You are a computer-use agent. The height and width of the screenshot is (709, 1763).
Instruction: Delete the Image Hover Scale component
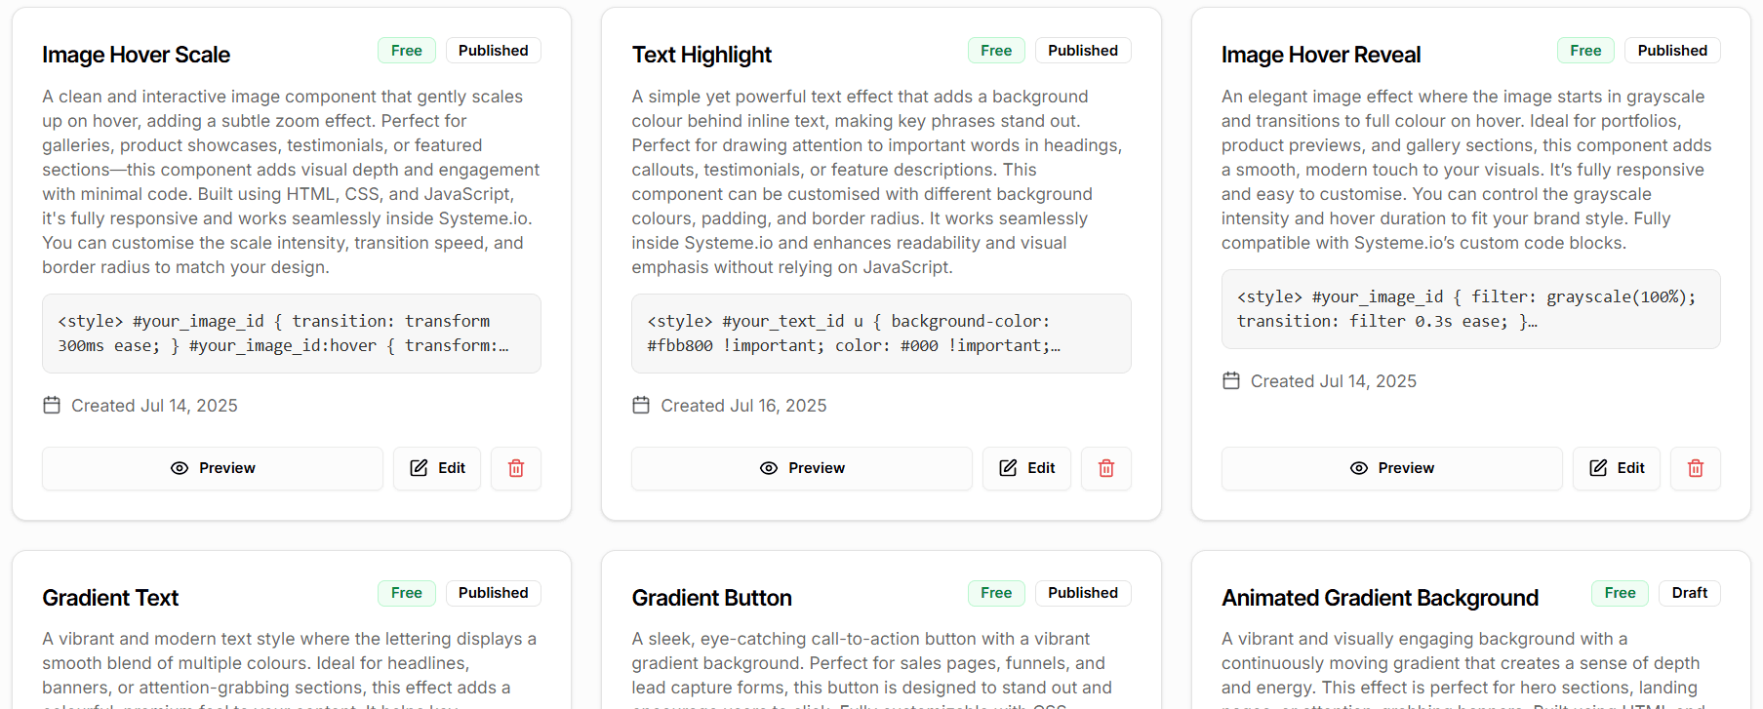[516, 468]
